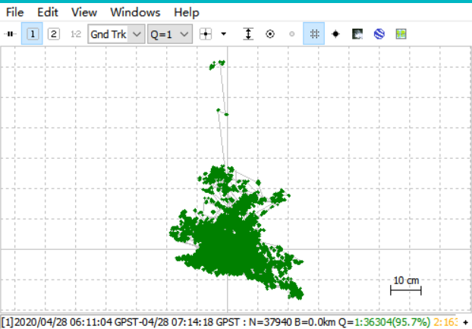Expand the small arrow beside crosshair icon
The width and height of the screenshot is (472, 329).
point(224,33)
